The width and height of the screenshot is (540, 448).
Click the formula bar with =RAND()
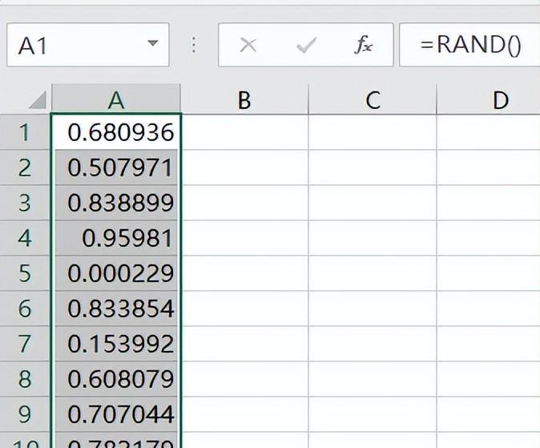click(x=469, y=45)
